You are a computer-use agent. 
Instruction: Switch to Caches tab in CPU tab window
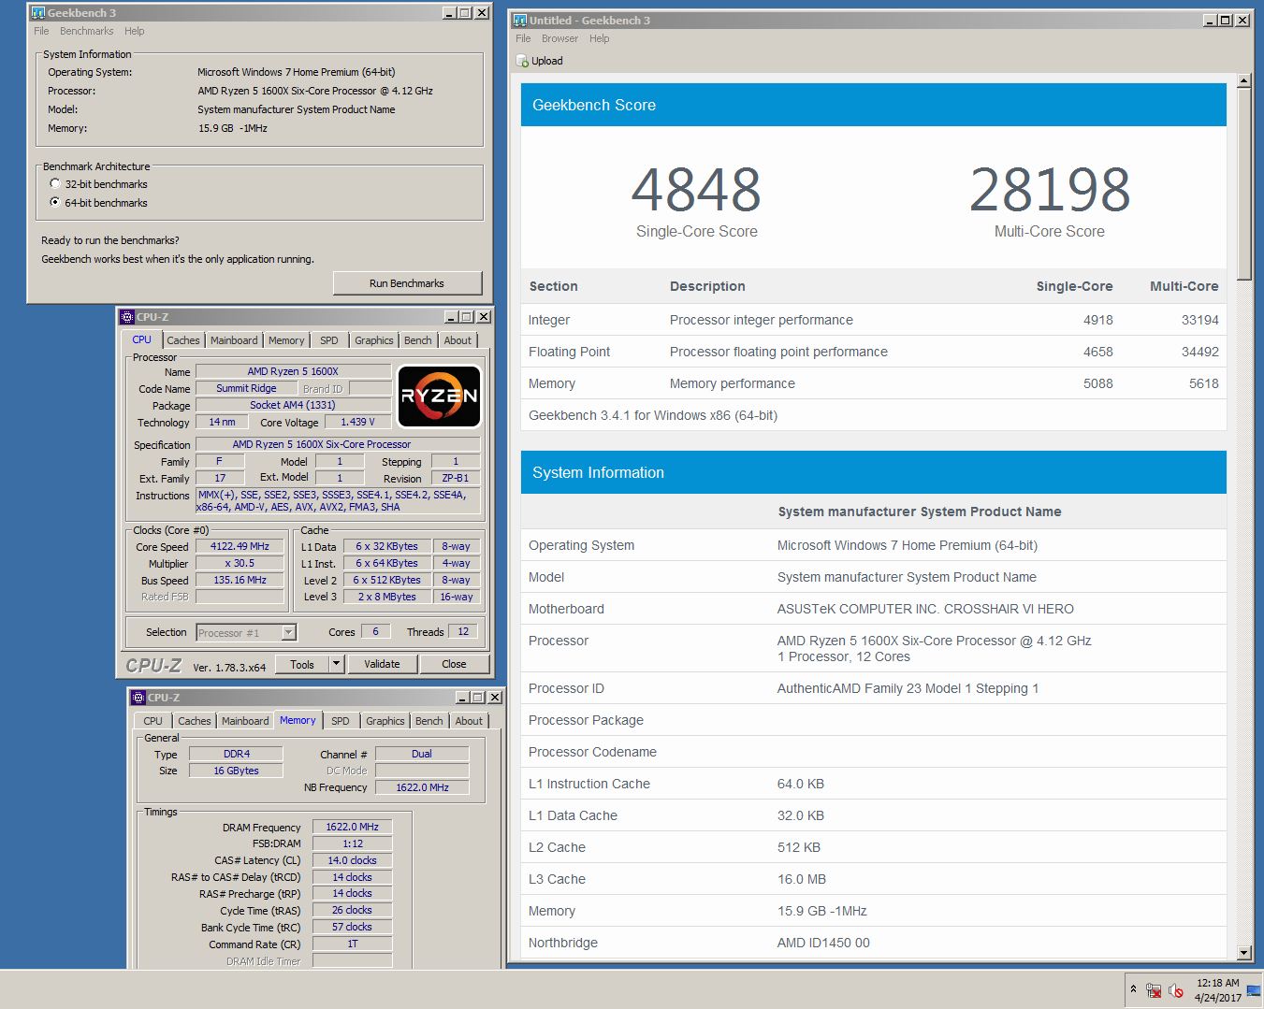183,340
